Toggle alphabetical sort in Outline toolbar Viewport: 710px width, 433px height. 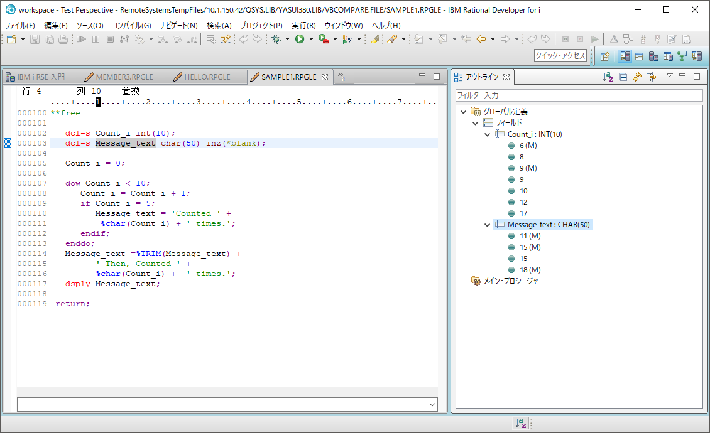click(608, 77)
